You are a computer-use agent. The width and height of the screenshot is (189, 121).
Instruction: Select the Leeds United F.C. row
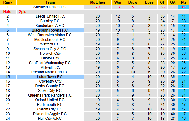[x=95, y=16]
